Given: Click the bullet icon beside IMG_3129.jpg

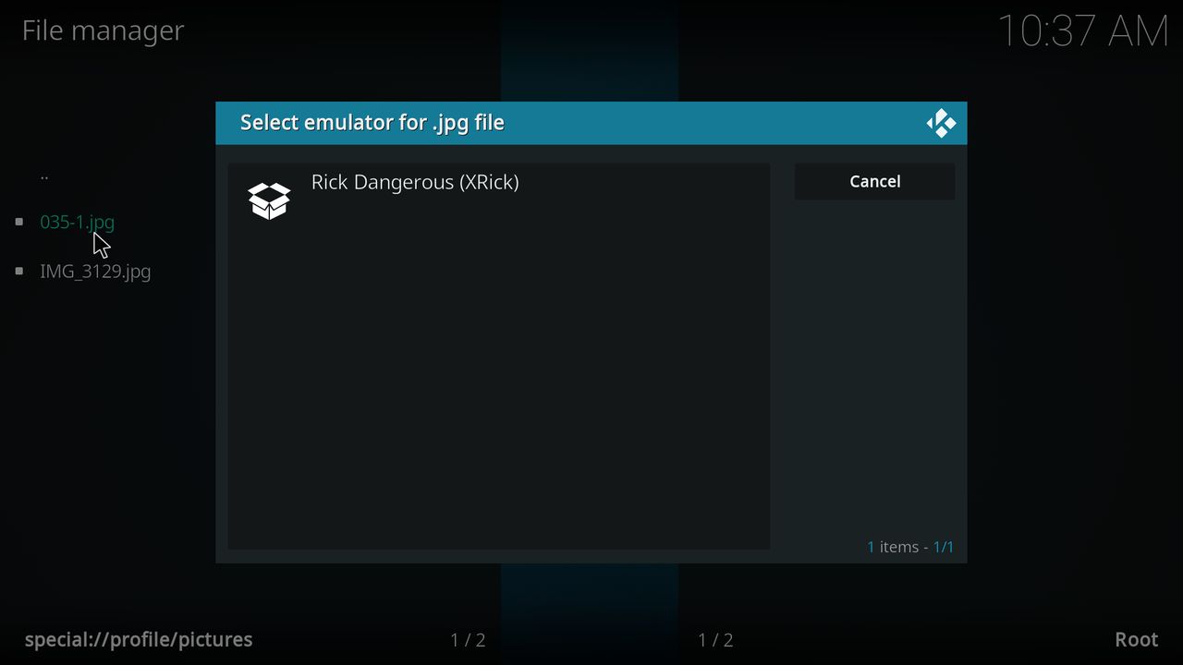Looking at the screenshot, I should (19, 272).
